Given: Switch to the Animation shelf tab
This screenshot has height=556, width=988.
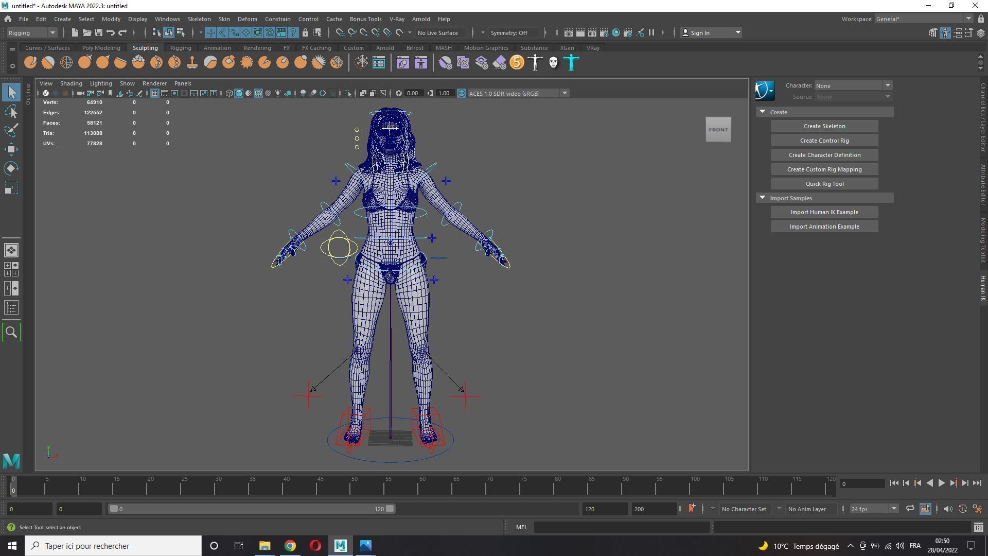Looking at the screenshot, I should (217, 48).
